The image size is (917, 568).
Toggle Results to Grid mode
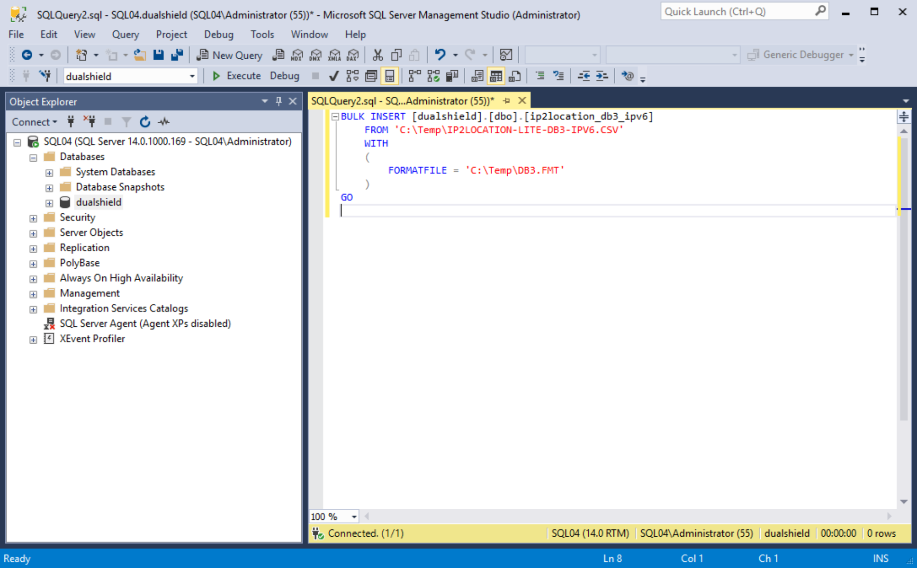pos(496,76)
